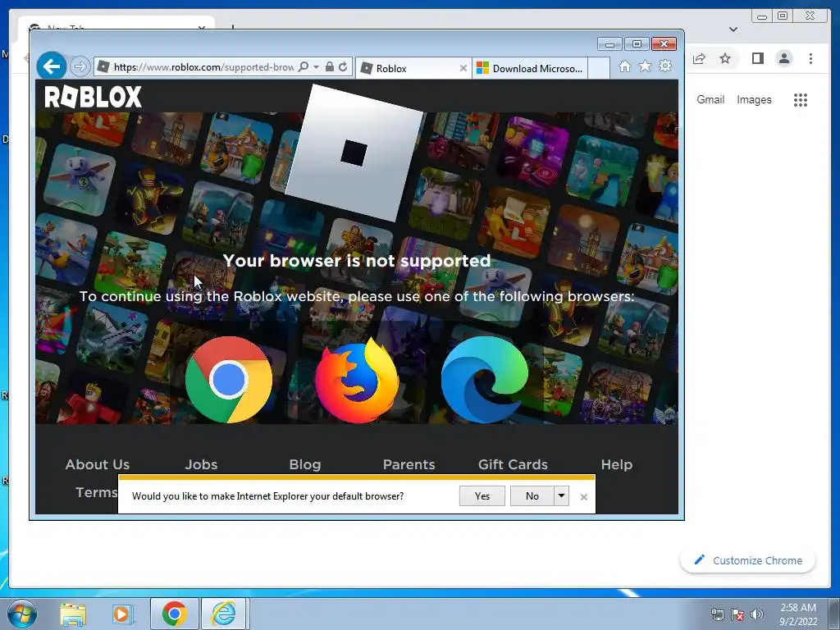Image resolution: width=840 pixels, height=630 pixels.
Task: Open the Windows Start button
Action: 21,614
